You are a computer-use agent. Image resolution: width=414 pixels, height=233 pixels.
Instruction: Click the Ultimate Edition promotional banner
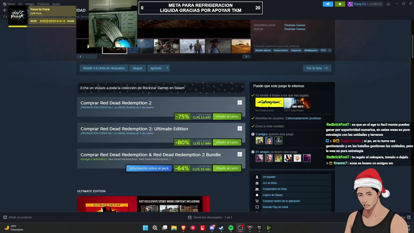coord(143,204)
